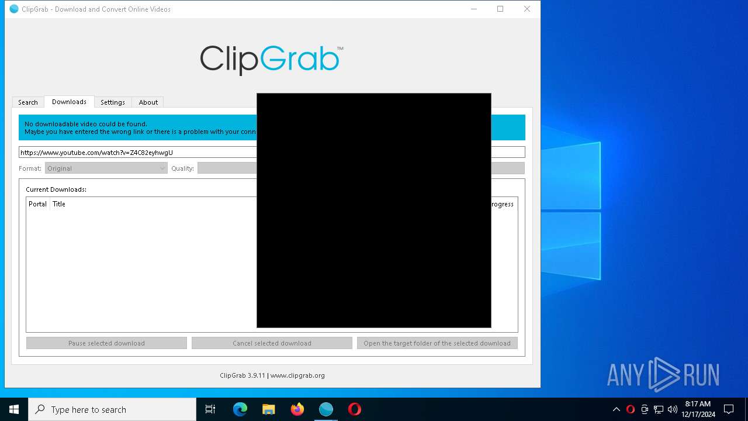This screenshot has width=748, height=421.
Task: Minimize the ClipGrab window
Action: pos(474,9)
